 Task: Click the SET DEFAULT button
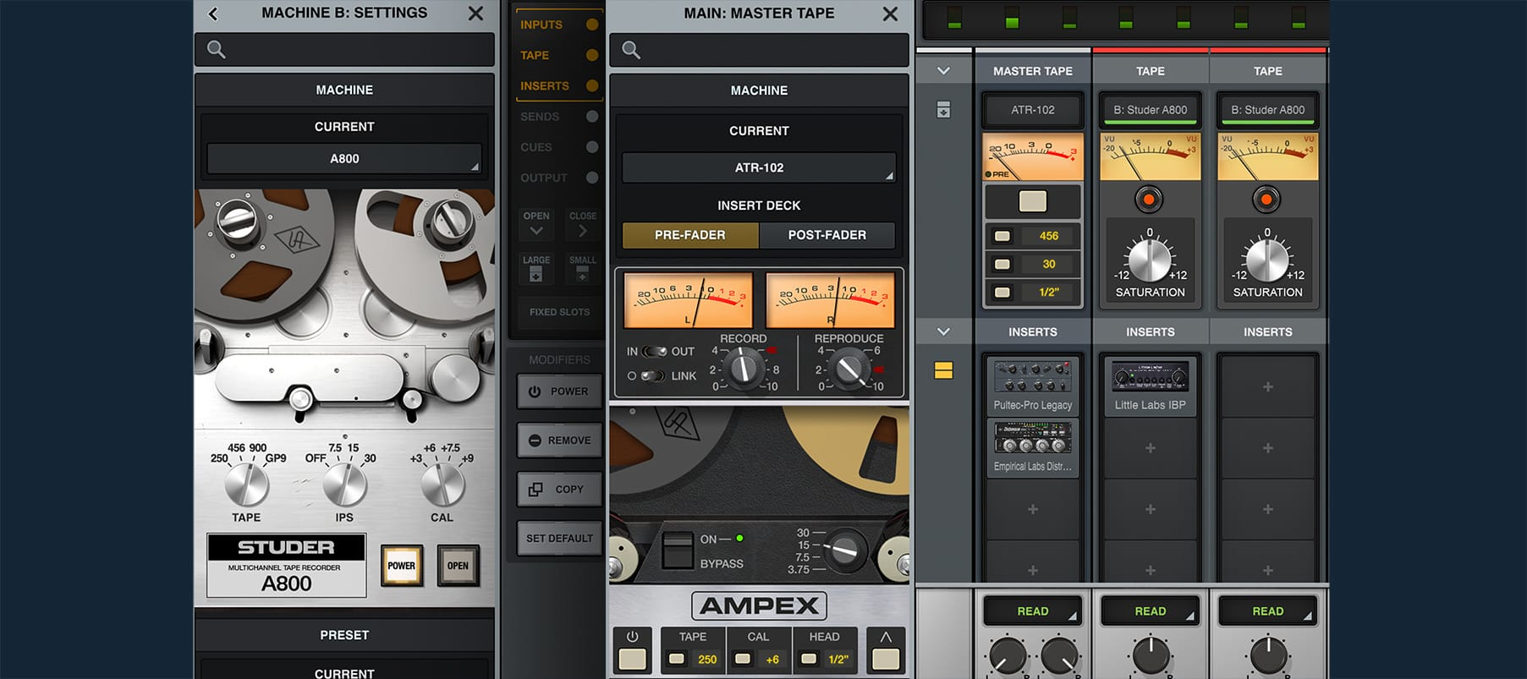pyautogui.click(x=559, y=539)
